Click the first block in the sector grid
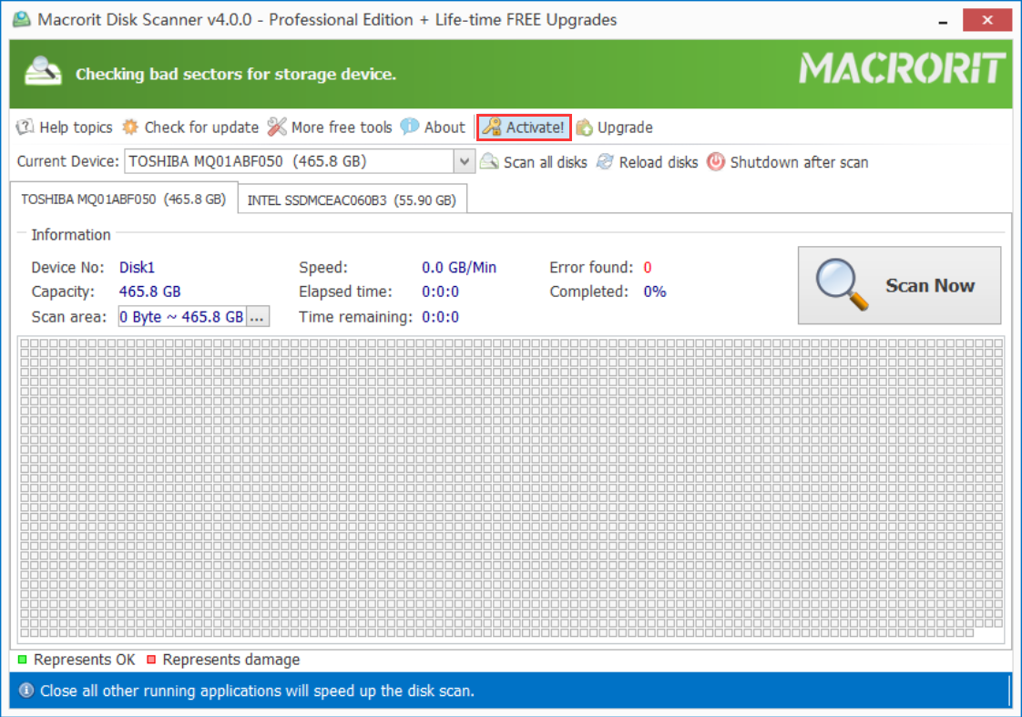 pyautogui.click(x=25, y=343)
